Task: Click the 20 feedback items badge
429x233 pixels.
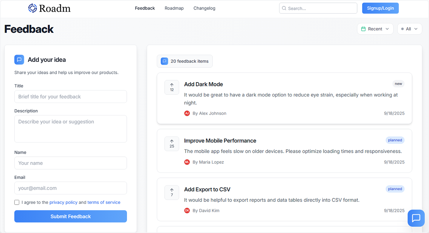Action: click(185, 61)
